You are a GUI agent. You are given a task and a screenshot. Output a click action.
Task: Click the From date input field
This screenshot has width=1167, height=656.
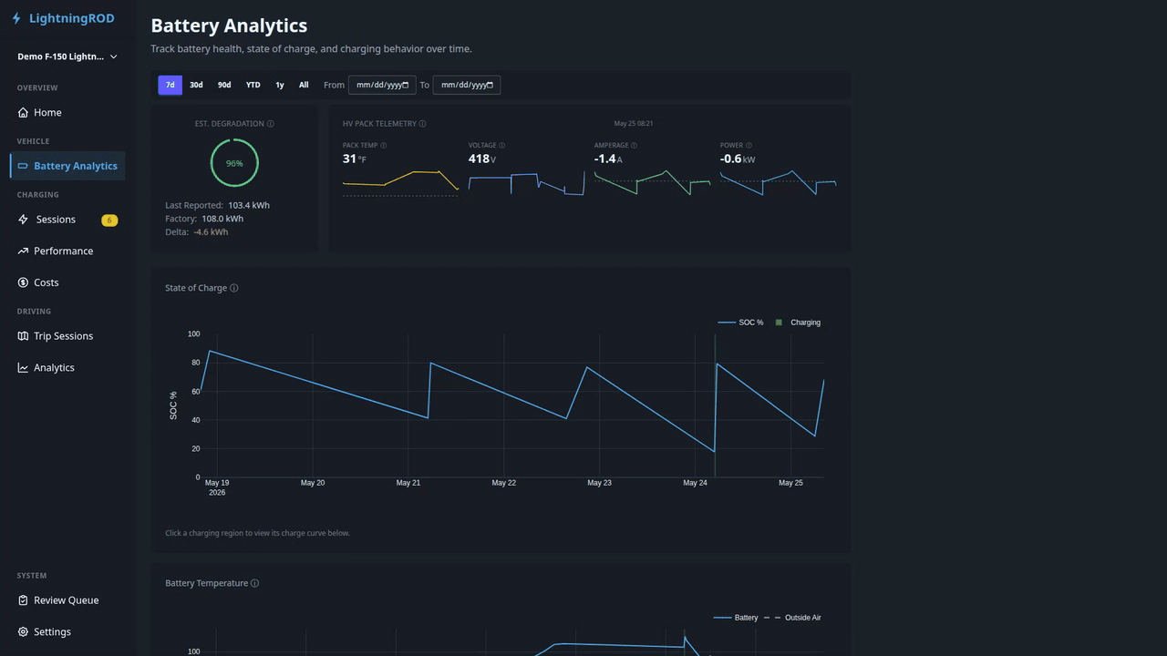pyautogui.click(x=382, y=85)
